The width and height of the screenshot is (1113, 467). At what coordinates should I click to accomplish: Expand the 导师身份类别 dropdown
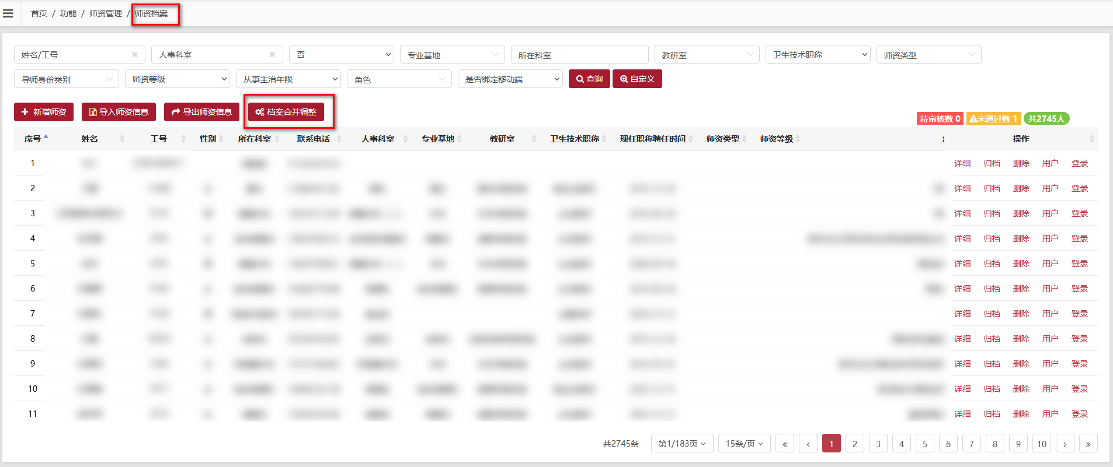coord(67,79)
